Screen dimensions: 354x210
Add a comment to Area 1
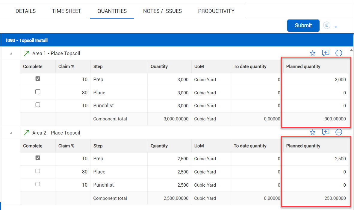point(326,53)
